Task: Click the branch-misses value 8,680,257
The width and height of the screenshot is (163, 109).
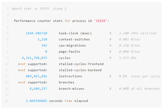Action: 38,89
